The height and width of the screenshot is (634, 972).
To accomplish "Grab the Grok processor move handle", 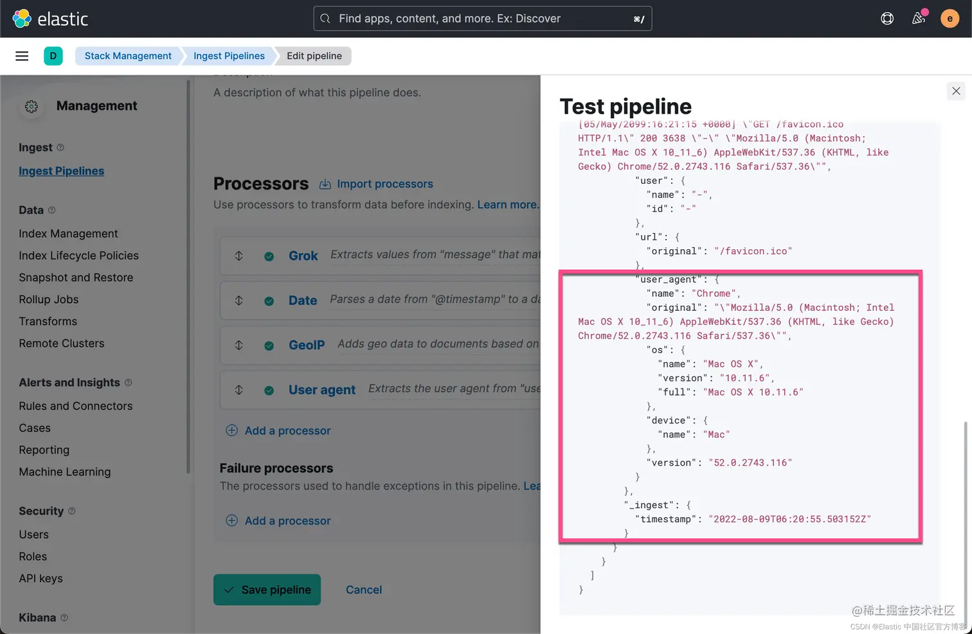I will (x=239, y=256).
